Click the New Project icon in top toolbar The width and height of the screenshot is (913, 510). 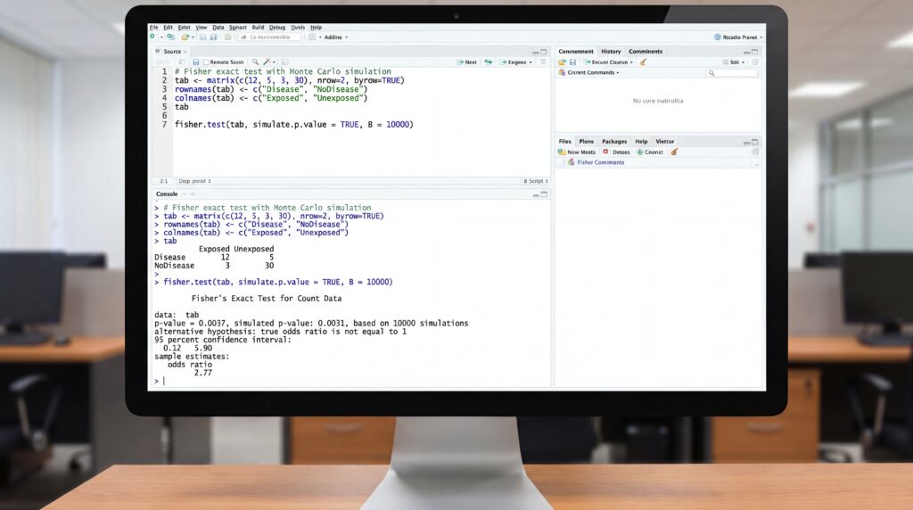point(170,37)
